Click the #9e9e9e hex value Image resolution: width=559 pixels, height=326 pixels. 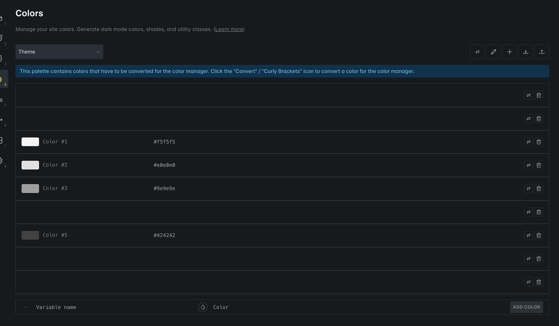click(x=164, y=188)
